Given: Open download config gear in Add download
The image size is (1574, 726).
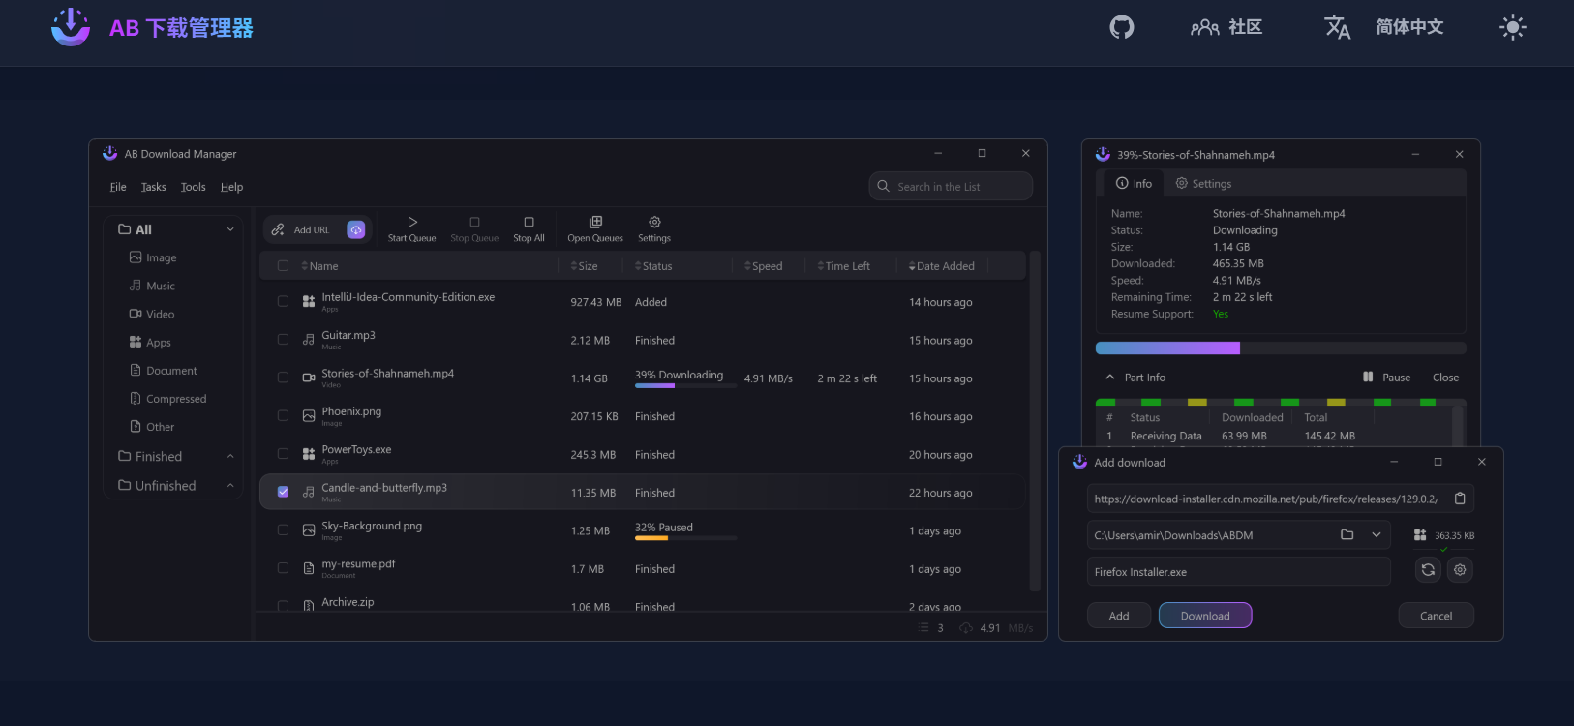Looking at the screenshot, I should (1460, 570).
